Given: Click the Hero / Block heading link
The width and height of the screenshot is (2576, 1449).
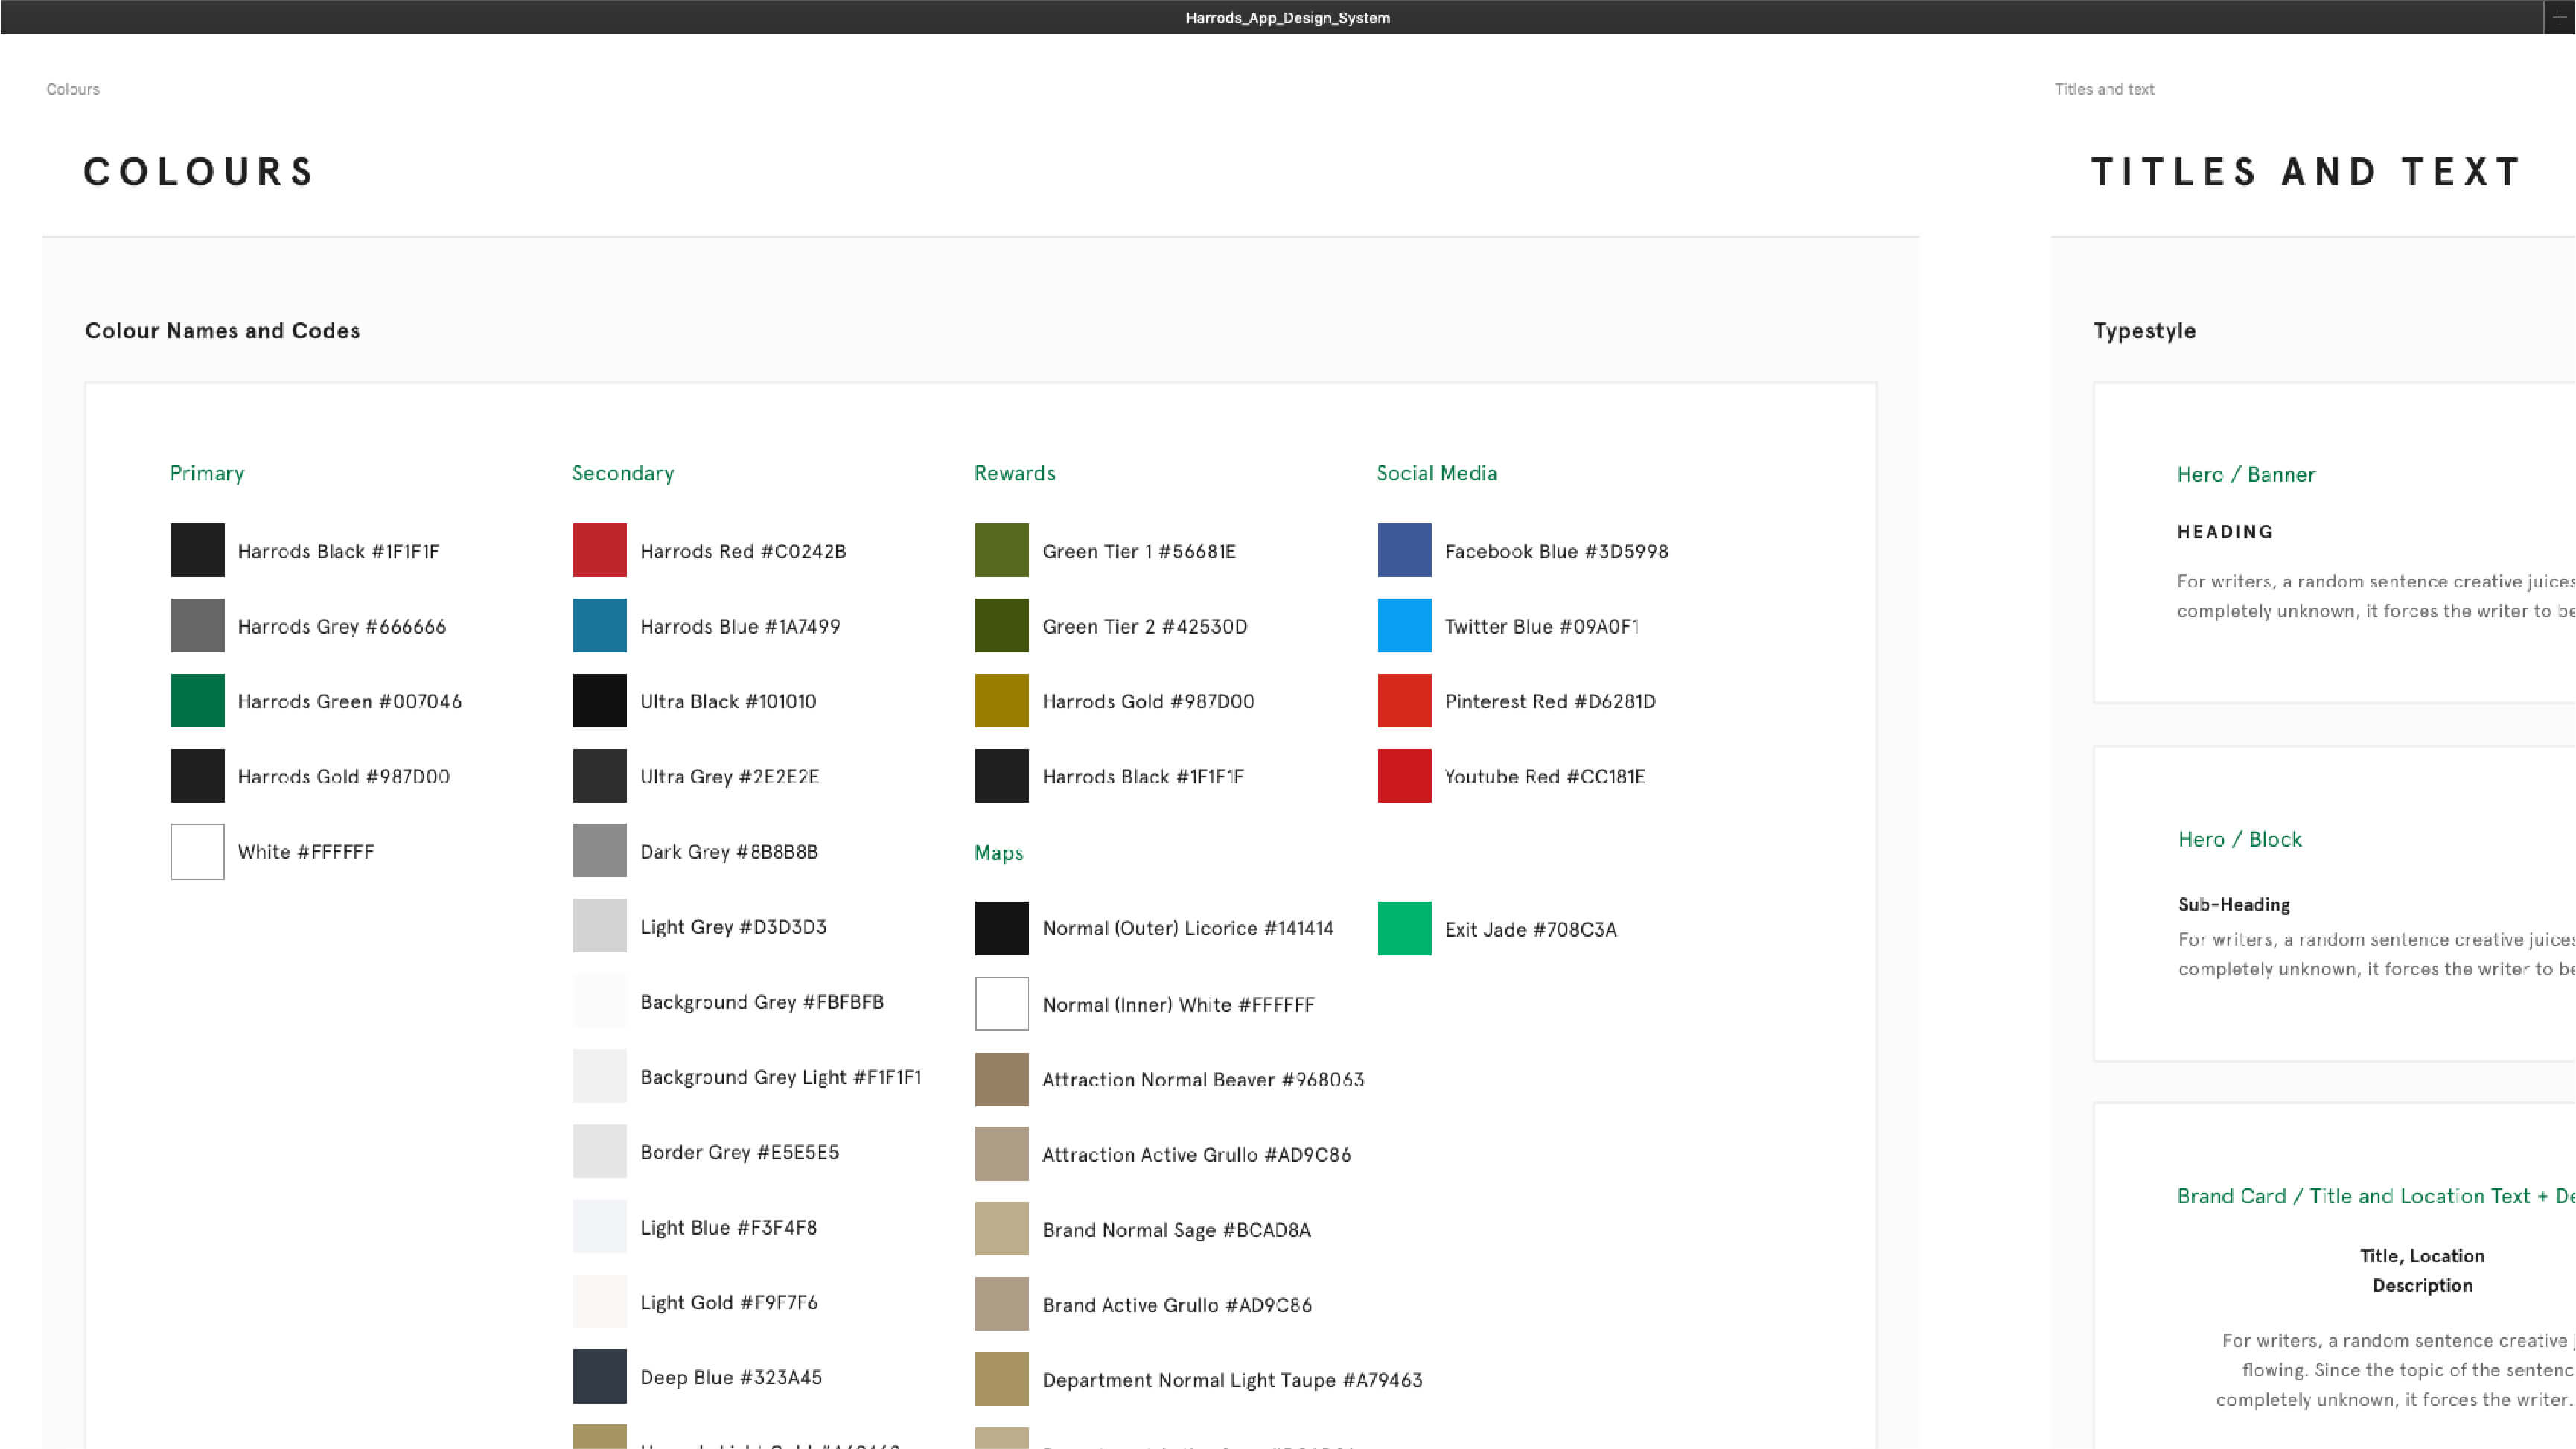Looking at the screenshot, I should pyautogui.click(x=2240, y=839).
